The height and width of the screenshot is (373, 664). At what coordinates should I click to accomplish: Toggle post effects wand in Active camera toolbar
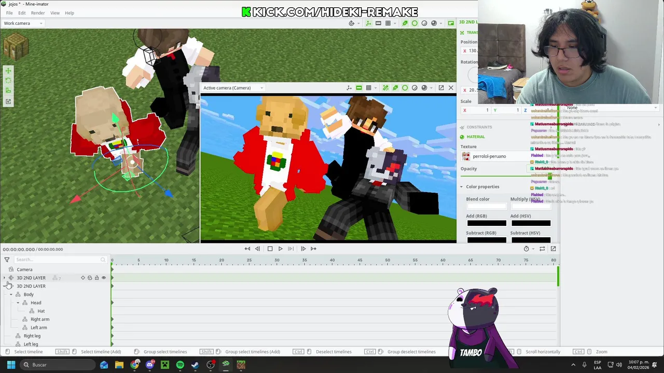tap(385, 88)
